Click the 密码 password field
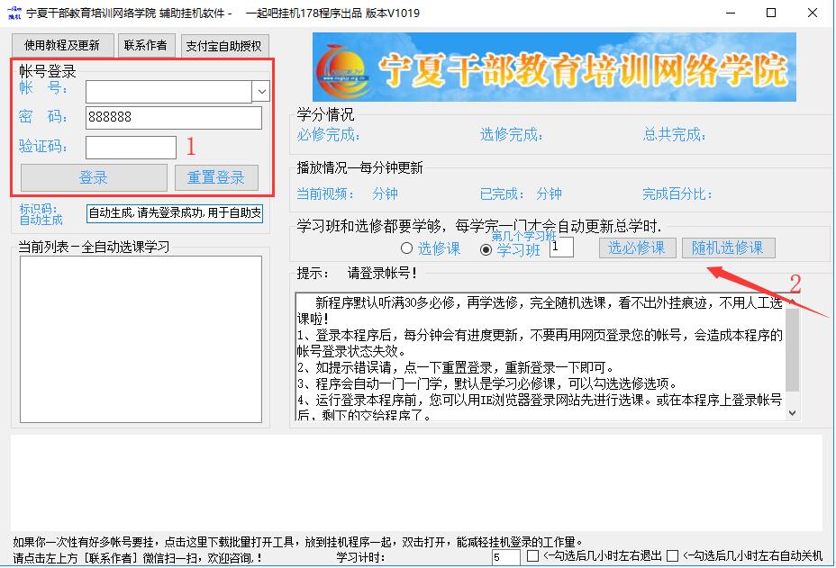This screenshot has height=568, width=836. click(x=174, y=118)
